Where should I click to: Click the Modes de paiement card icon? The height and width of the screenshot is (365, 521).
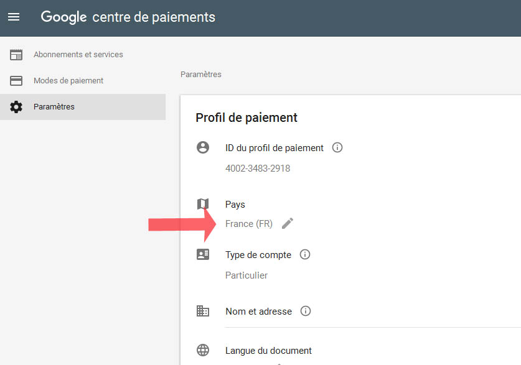point(16,81)
